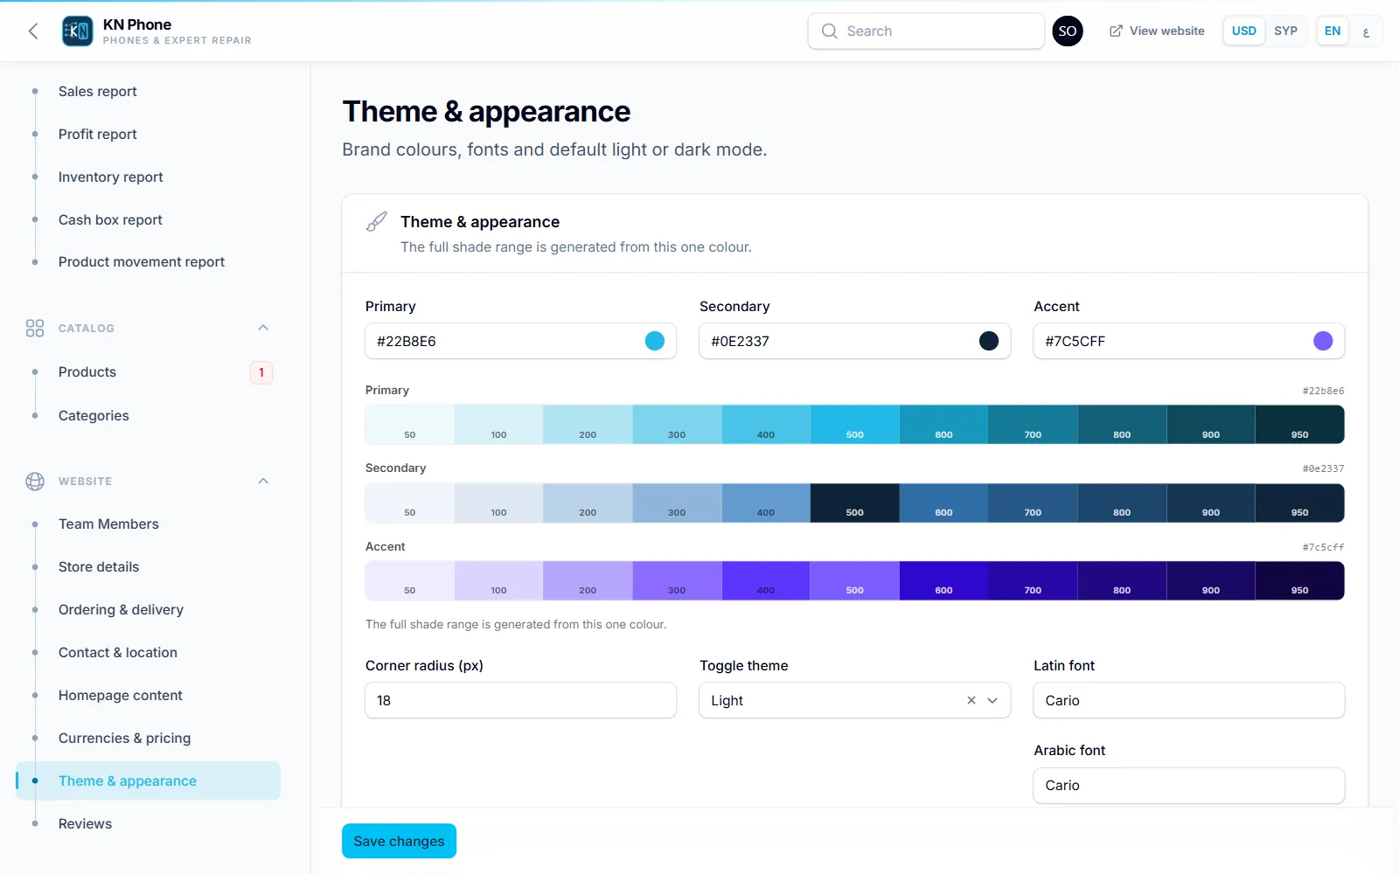1399x874 pixels.
Task: Click the Website globe icon
Action: tap(35, 482)
